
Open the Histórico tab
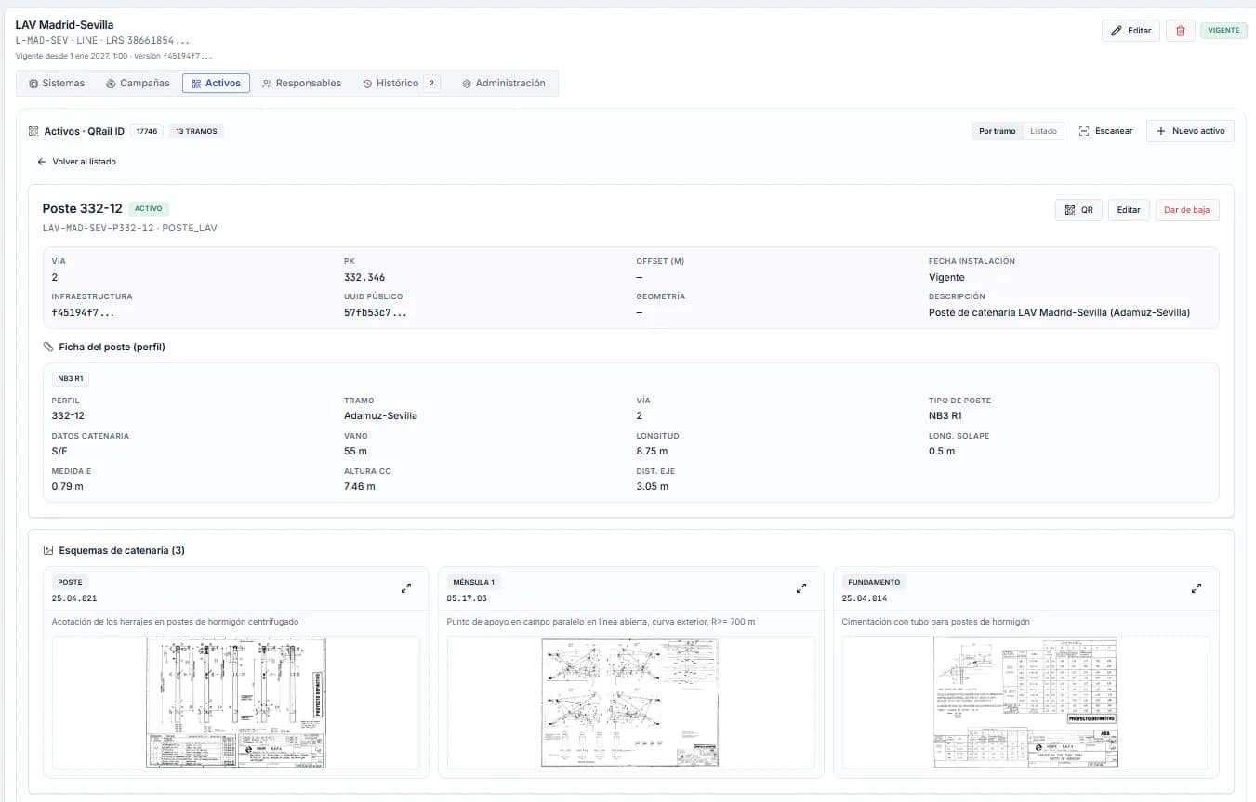point(401,83)
